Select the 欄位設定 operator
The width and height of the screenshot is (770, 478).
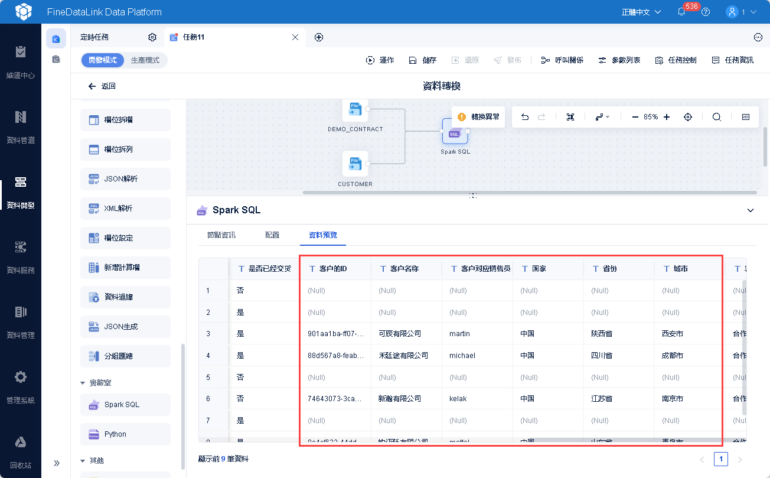pyautogui.click(x=125, y=238)
